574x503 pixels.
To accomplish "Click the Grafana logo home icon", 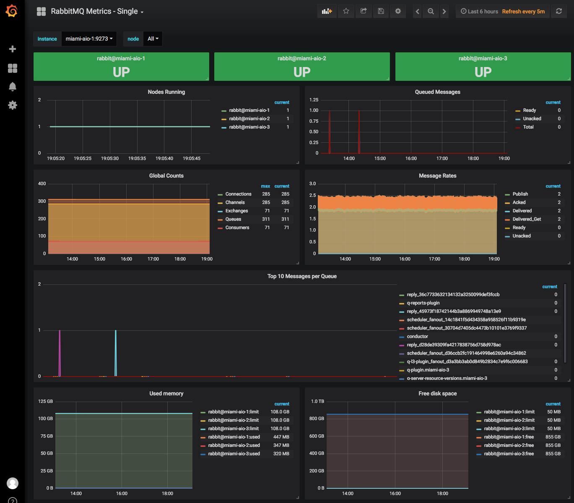I will tap(12, 11).
